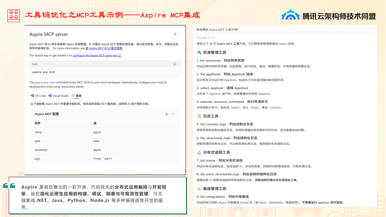Click the 分布式追踪工具 heading
The image size is (386, 217).
tap(216, 152)
